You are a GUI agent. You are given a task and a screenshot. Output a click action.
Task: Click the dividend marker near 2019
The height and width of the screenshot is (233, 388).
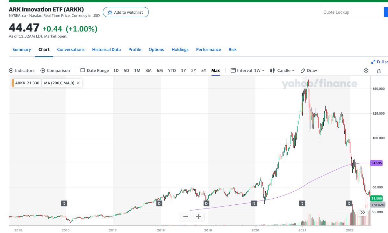click(206, 203)
